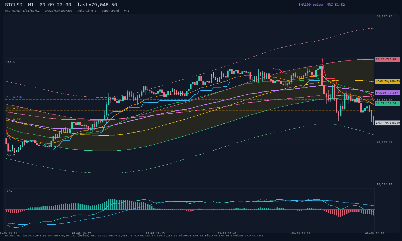Click ST=down in the bottom status line
Viewport: 402px width, 241px height.
tap(237, 236)
